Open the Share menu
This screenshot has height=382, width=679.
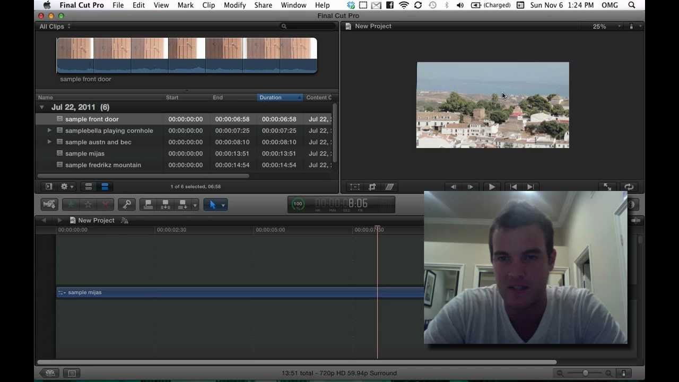[x=263, y=5]
